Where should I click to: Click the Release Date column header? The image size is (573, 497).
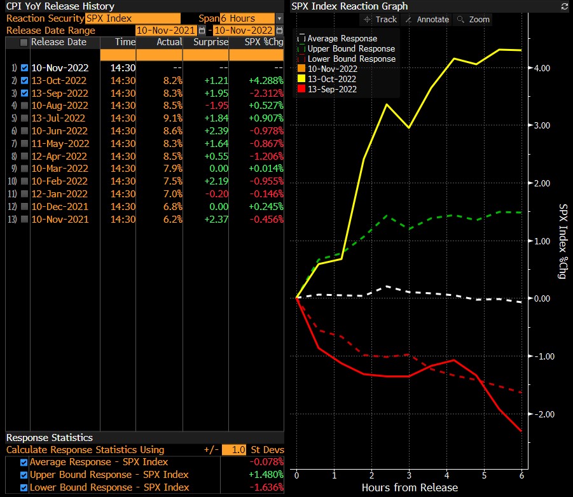pyautogui.click(x=59, y=43)
